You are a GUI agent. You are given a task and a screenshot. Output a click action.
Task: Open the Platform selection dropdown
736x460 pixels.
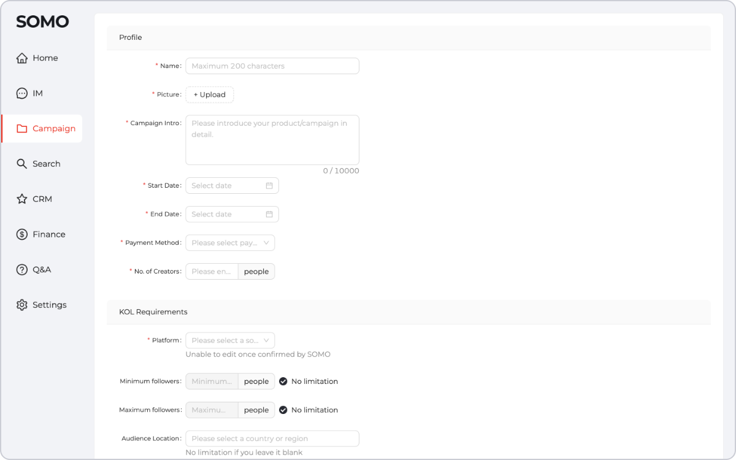pyautogui.click(x=230, y=340)
